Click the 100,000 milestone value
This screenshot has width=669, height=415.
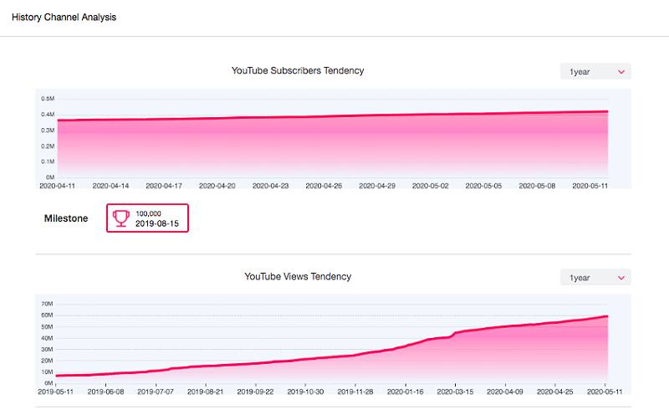click(x=148, y=213)
